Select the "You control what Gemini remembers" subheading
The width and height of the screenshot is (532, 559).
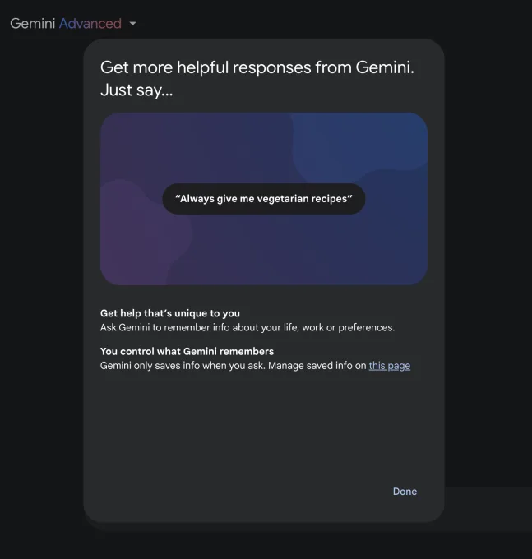click(x=187, y=352)
